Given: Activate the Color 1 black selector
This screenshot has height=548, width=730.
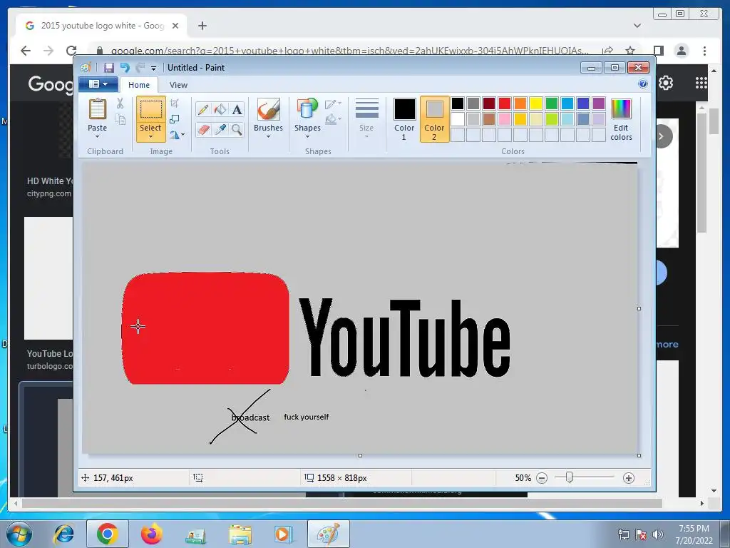Looking at the screenshot, I should 404,119.
